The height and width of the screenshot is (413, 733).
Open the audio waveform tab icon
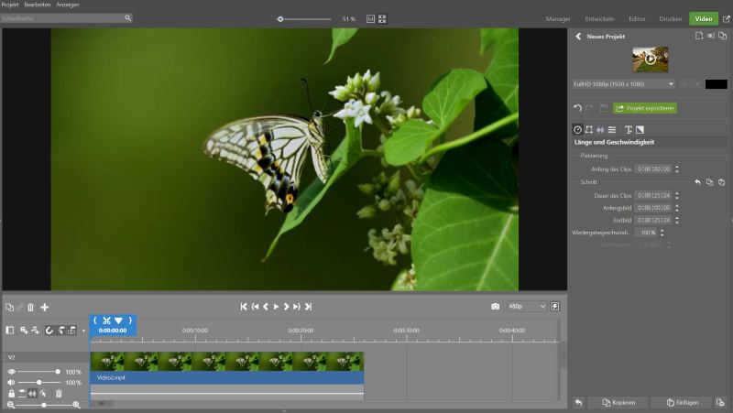600,129
